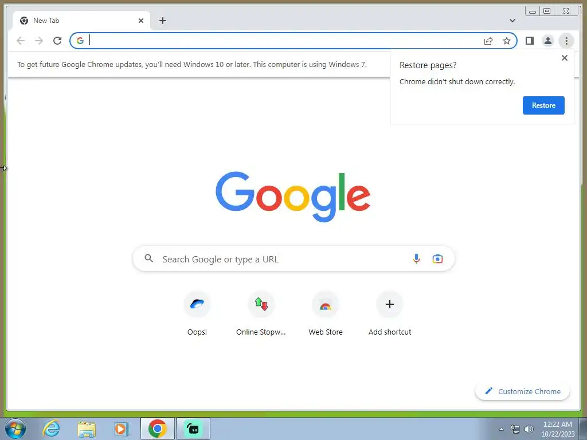The image size is (587, 440).
Task: Reload the page with the refresh icon
Action: pos(57,41)
